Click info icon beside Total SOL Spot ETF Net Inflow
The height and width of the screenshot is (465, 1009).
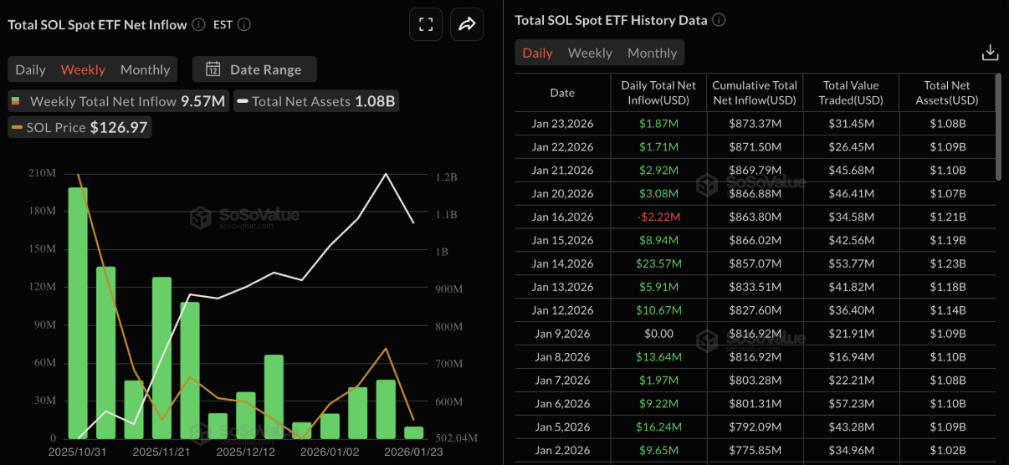click(x=198, y=24)
